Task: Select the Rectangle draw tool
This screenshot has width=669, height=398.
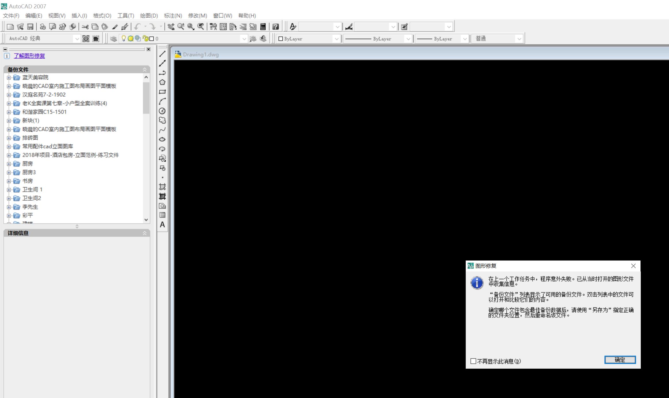Action: point(162,92)
